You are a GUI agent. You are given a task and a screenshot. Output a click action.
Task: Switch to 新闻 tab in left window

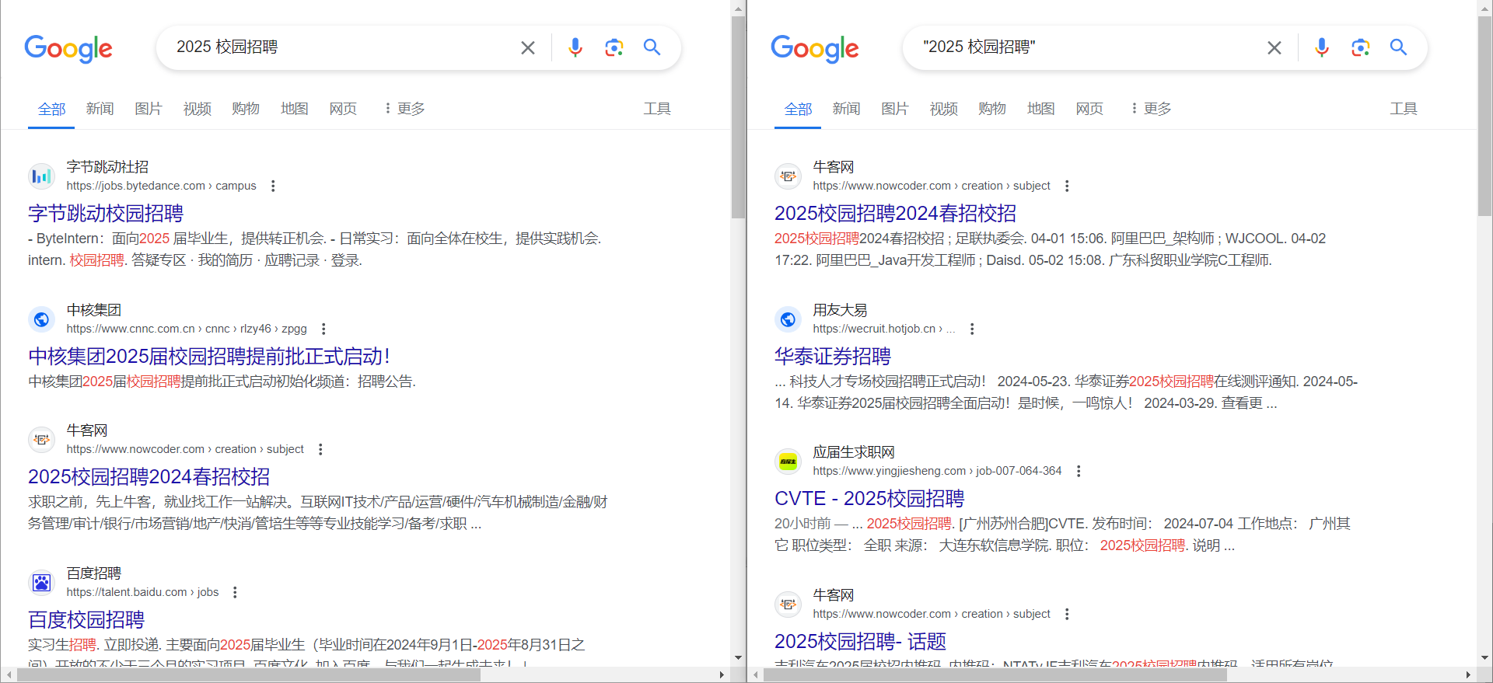tap(100, 109)
